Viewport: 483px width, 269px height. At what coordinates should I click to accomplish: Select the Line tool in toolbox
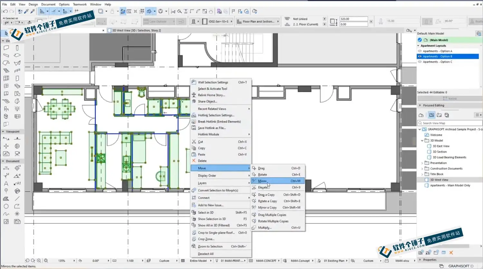click(x=17, y=198)
